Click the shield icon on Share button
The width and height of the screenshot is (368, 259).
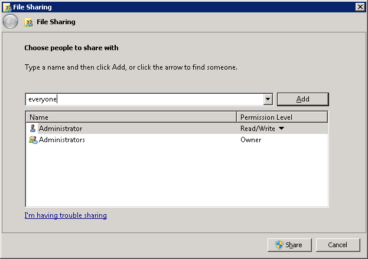pos(279,245)
